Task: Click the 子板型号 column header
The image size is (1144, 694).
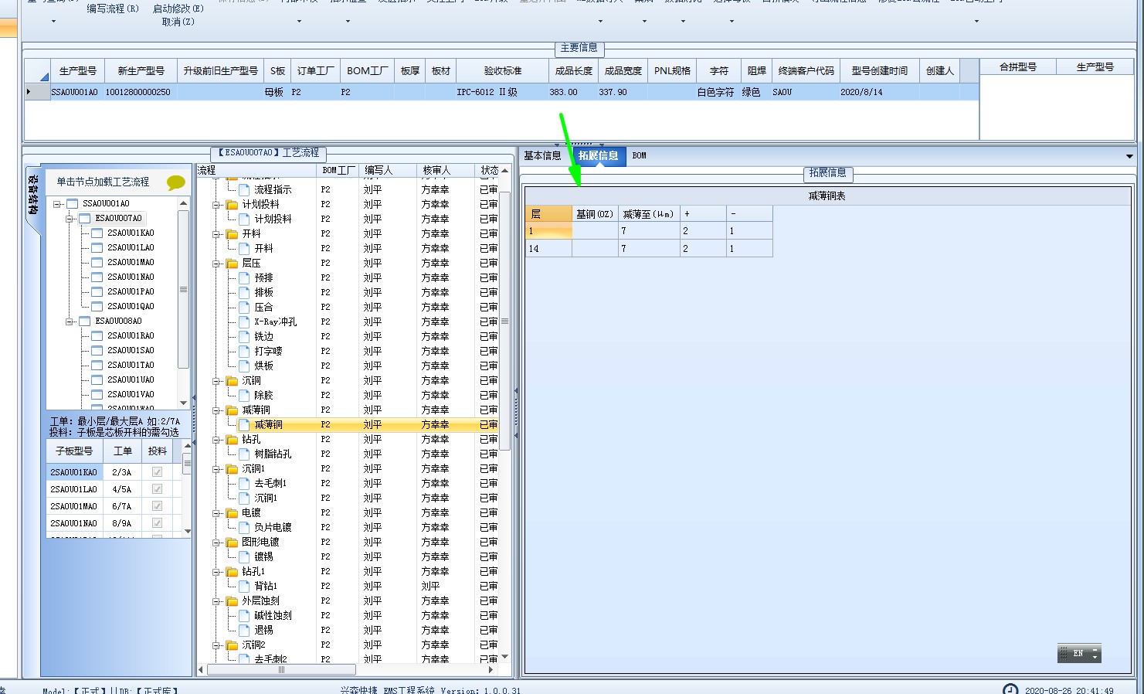Action: tap(74, 451)
